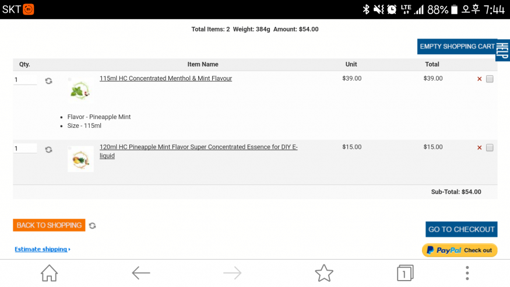Tick the checkbox for the $39.00 item
Screen dimensions: 510x287
coord(490,79)
